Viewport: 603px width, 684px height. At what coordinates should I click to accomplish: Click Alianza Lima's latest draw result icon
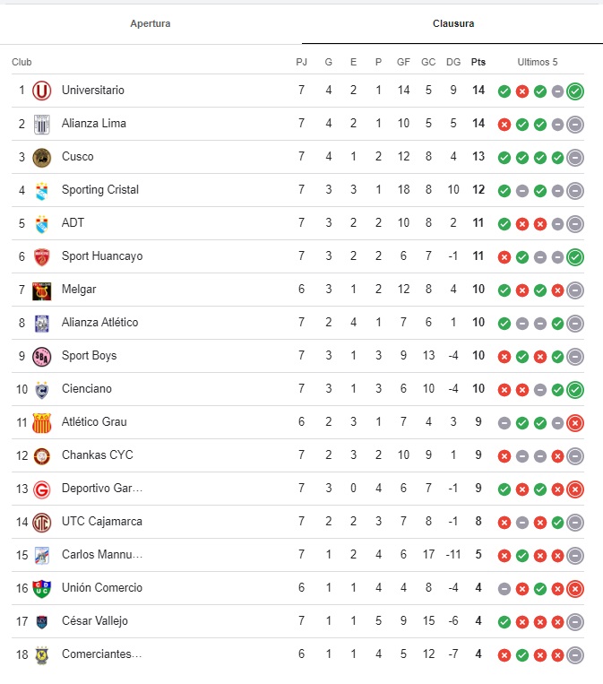coord(575,124)
